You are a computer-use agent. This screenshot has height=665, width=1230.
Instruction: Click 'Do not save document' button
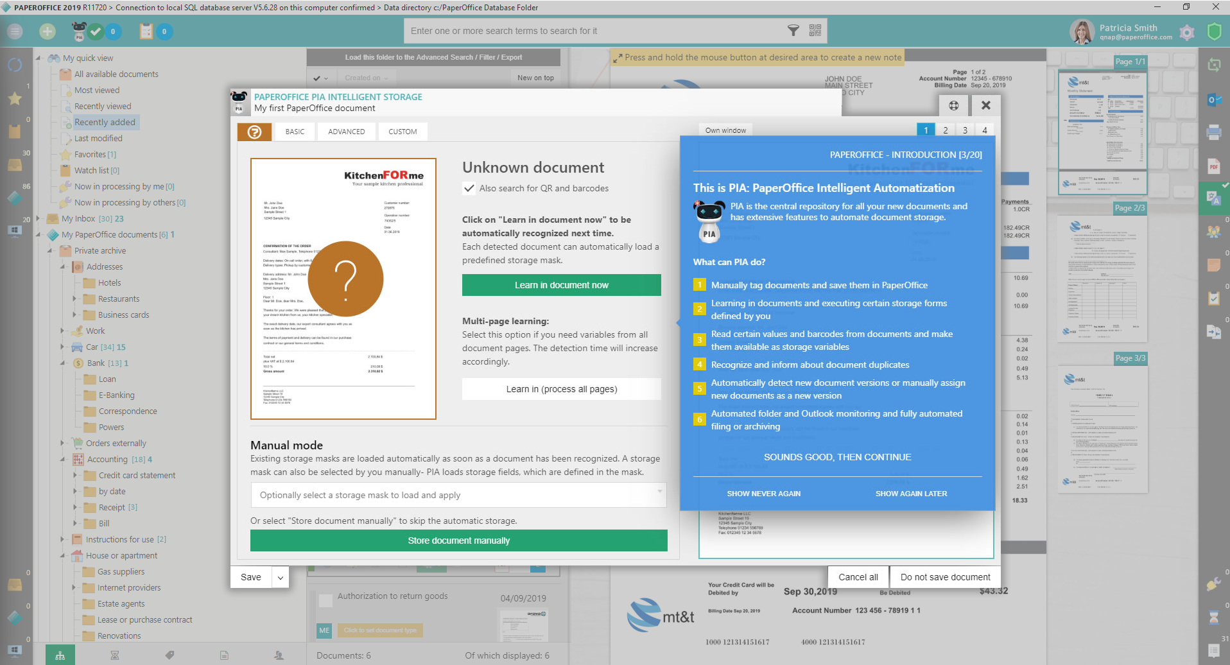pos(946,577)
